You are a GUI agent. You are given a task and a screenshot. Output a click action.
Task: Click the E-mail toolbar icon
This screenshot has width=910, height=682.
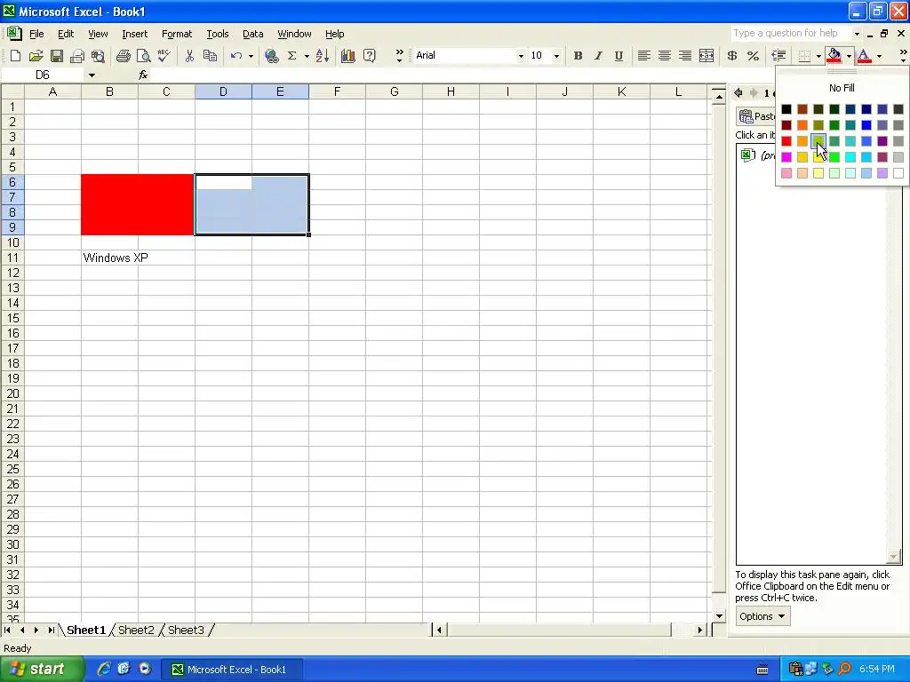coord(76,56)
